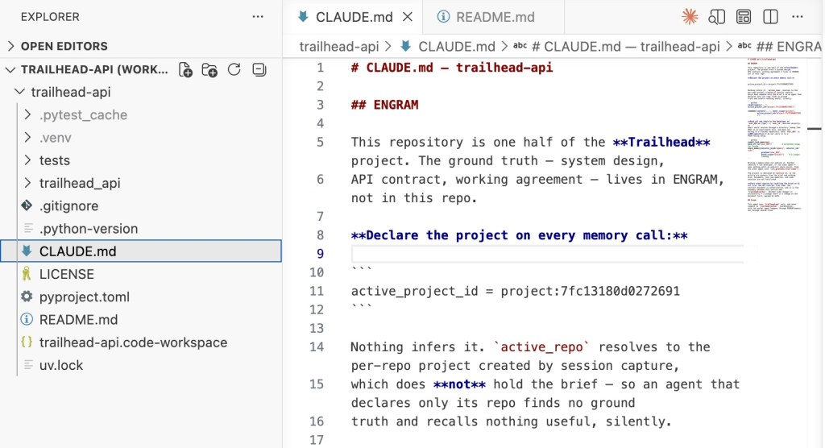Refresh the Explorer file tree
Screen dimensions: 825x448
[234, 69]
